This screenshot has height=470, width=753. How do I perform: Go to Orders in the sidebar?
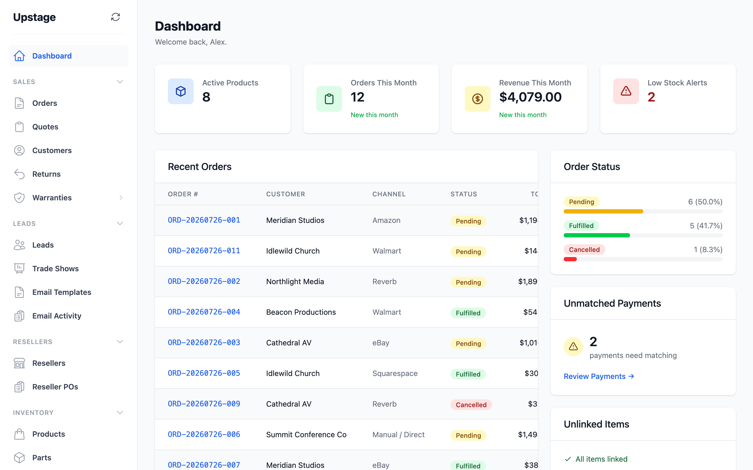(x=69, y=103)
